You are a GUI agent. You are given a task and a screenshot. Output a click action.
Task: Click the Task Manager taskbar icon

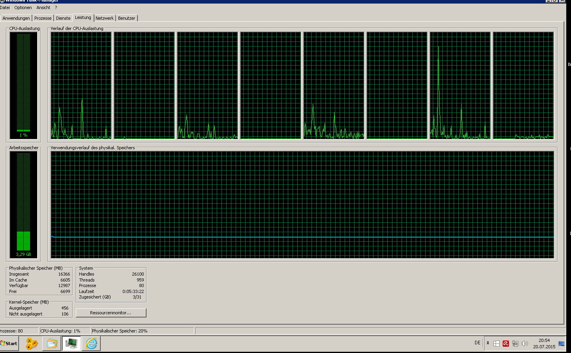(71, 344)
